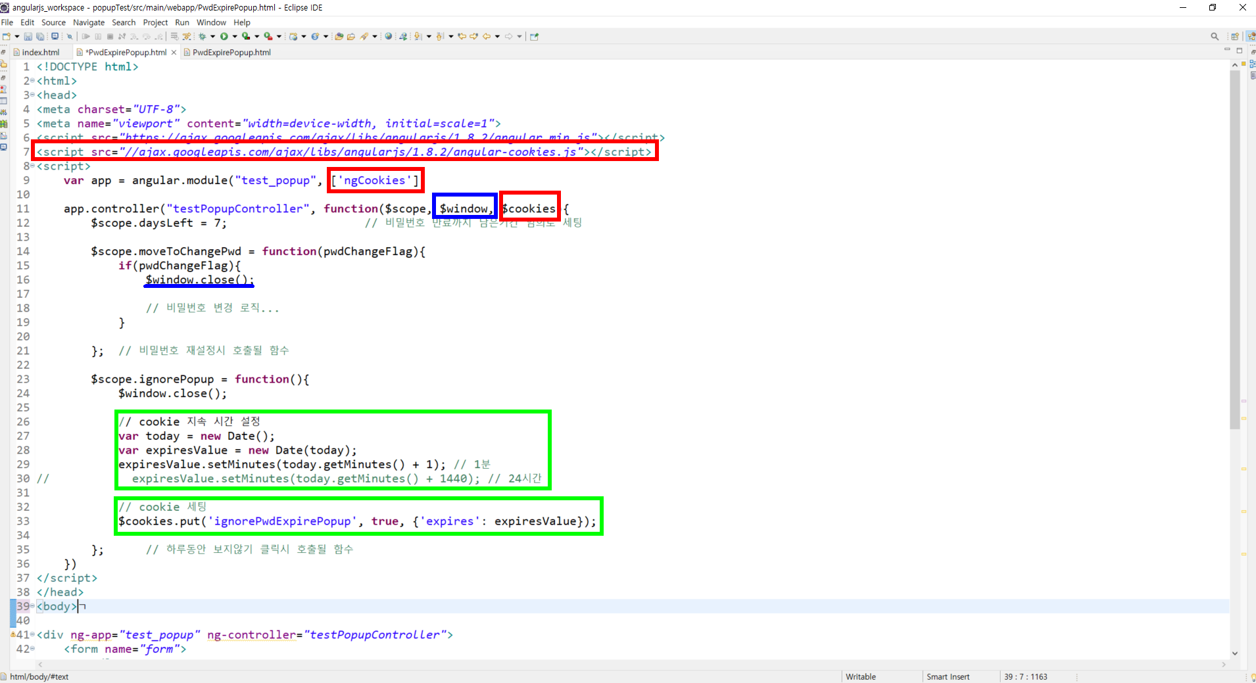Click the vertical scrollbar up arrow
The image size is (1256, 683).
point(1234,64)
